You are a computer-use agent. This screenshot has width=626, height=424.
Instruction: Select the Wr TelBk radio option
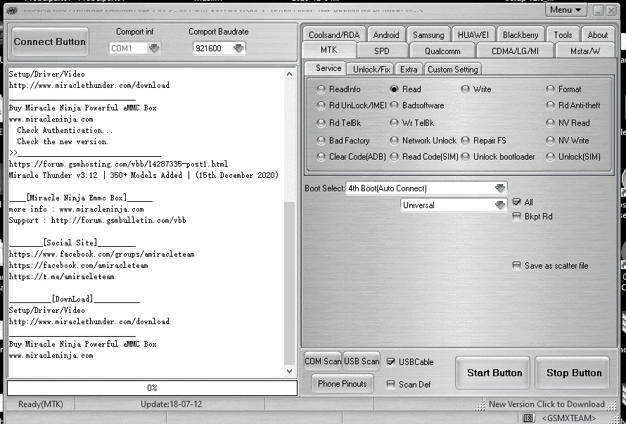(x=394, y=123)
